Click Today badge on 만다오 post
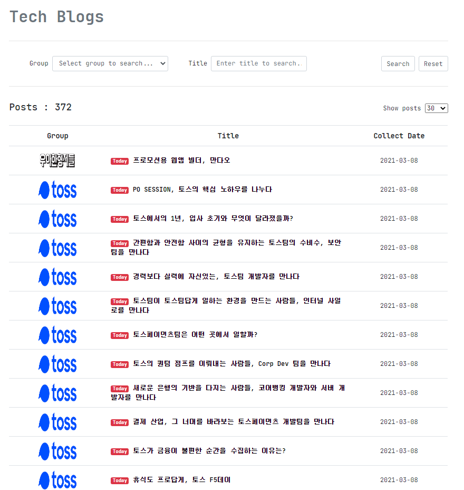The height and width of the screenshot is (490, 464). click(120, 161)
